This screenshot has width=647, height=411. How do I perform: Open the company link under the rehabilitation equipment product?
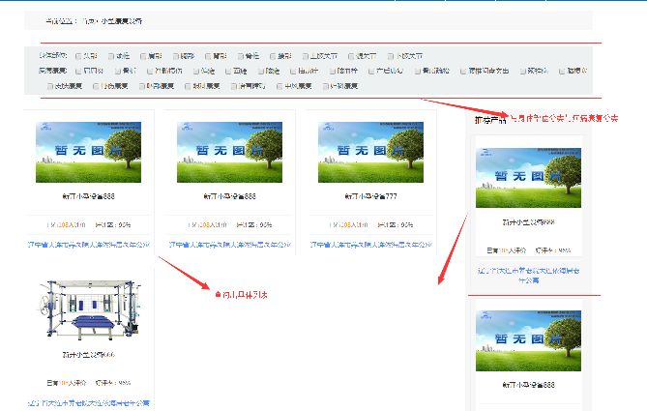[88, 402]
